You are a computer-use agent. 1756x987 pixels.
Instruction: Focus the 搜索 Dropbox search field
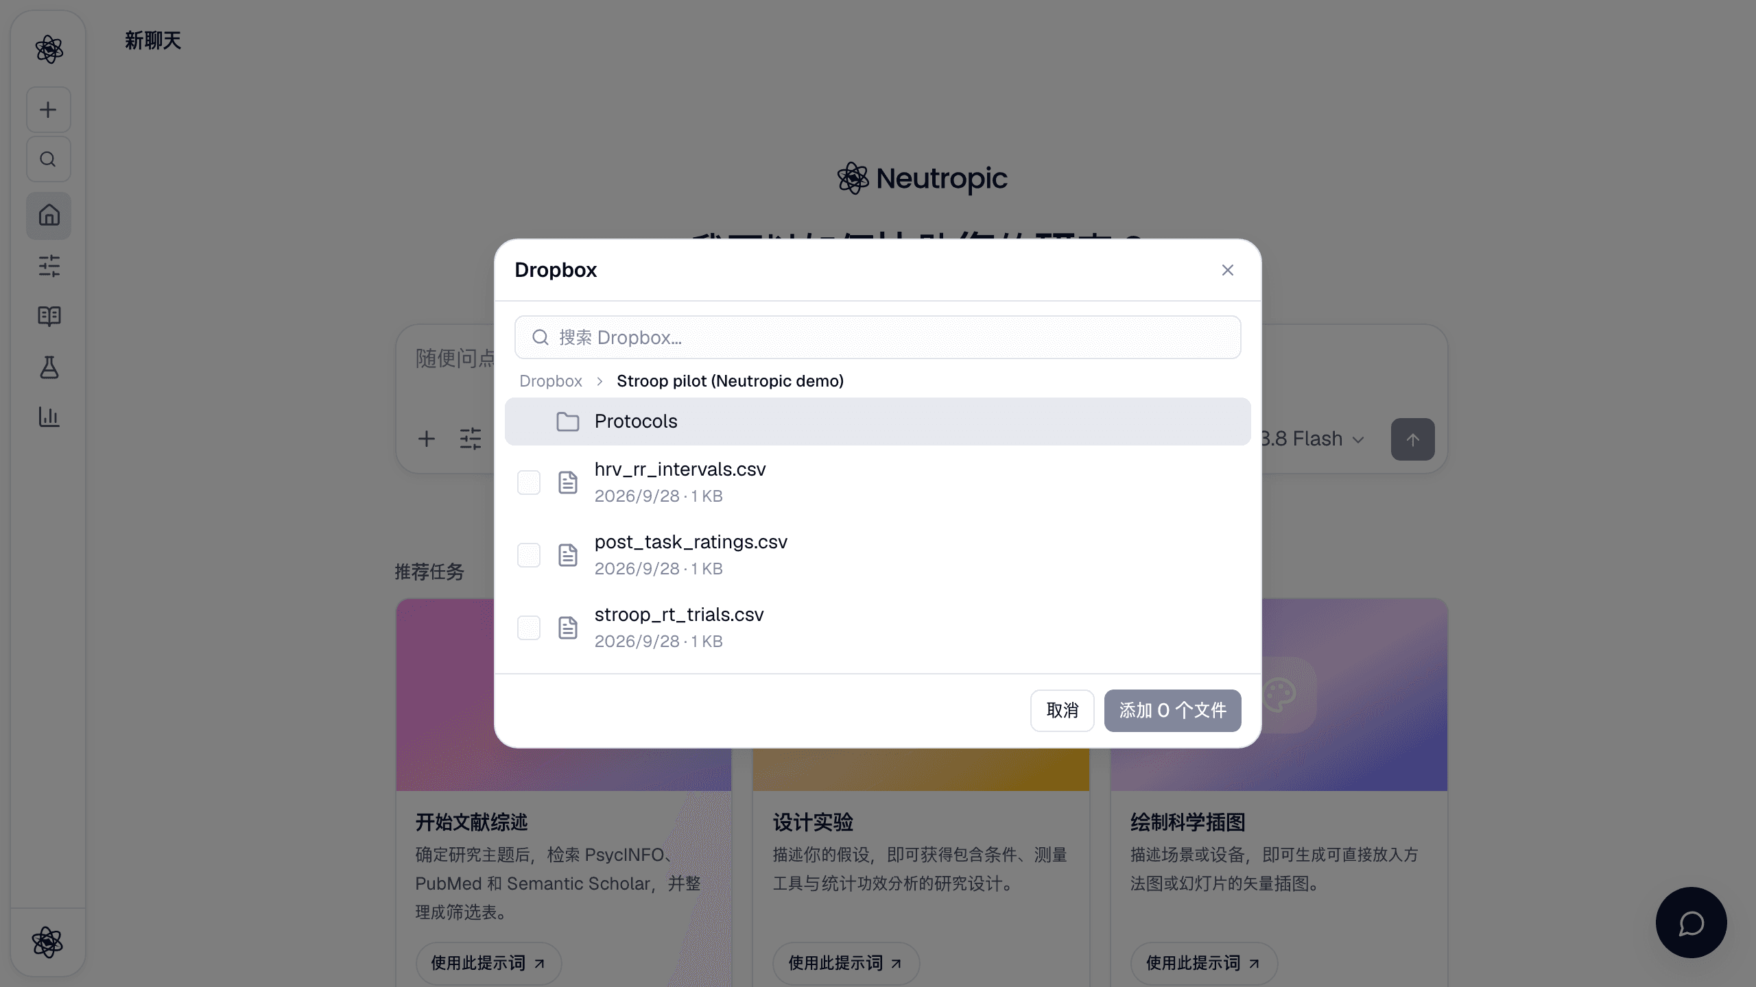coord(877,337)
